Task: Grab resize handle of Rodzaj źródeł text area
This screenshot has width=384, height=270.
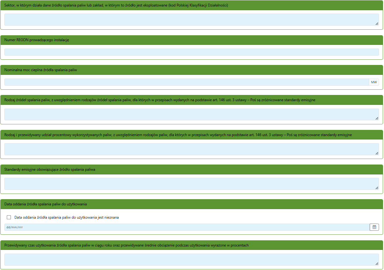Action: pyautogui.click(x=377, y=118)
